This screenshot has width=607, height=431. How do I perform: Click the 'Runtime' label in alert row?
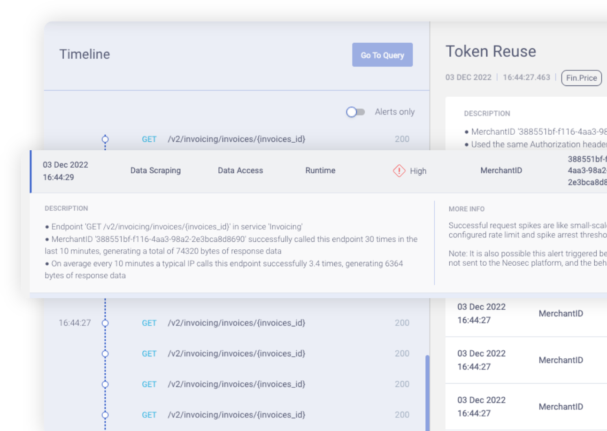click(320, 170)
